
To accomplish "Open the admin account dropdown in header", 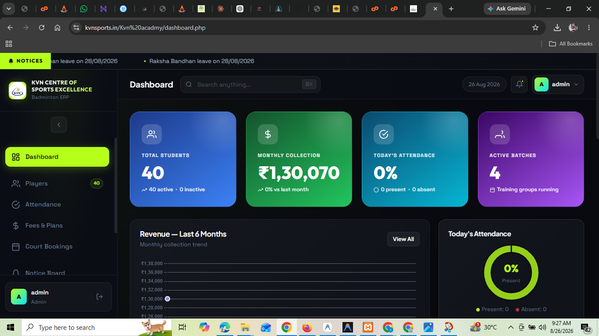I will (558, 84).
